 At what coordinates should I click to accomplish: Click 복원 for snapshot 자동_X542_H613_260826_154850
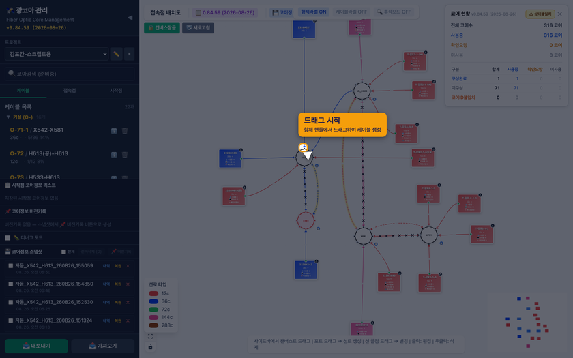[x=117, y=284]
